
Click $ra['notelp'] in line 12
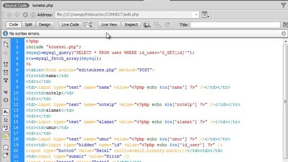click(180, 104)
